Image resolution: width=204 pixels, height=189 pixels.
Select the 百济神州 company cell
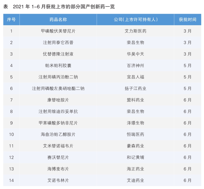coord(135,65)
